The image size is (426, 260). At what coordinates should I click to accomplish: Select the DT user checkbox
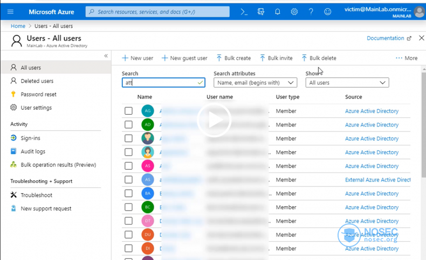click(128, 221)
